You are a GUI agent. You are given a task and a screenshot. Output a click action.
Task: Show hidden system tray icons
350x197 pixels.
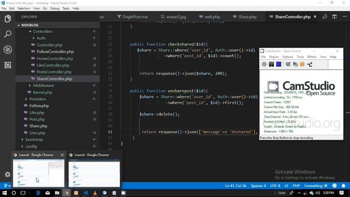299,193
